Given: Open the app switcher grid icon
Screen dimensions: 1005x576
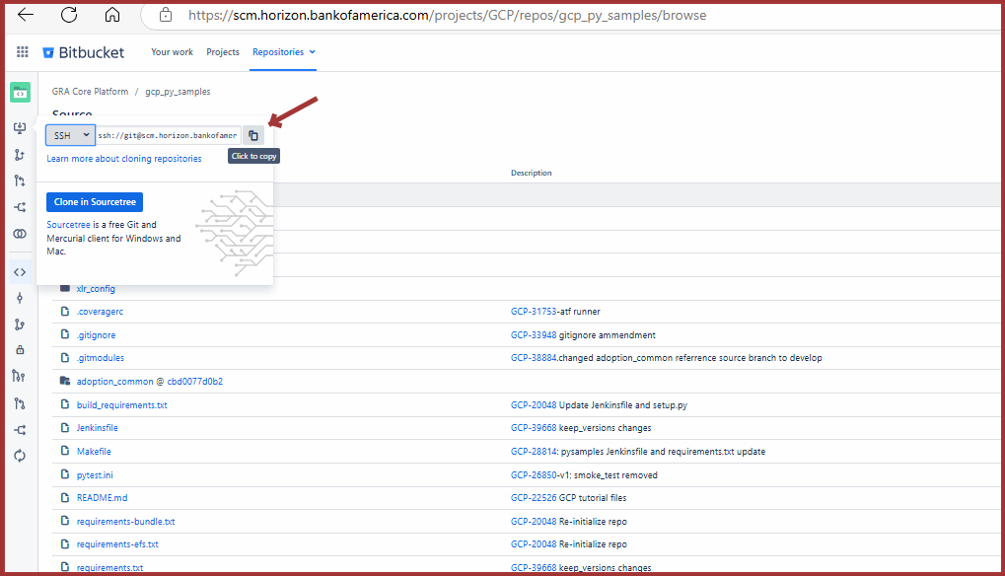Looking at the screenshot, I should coord(23,52).
